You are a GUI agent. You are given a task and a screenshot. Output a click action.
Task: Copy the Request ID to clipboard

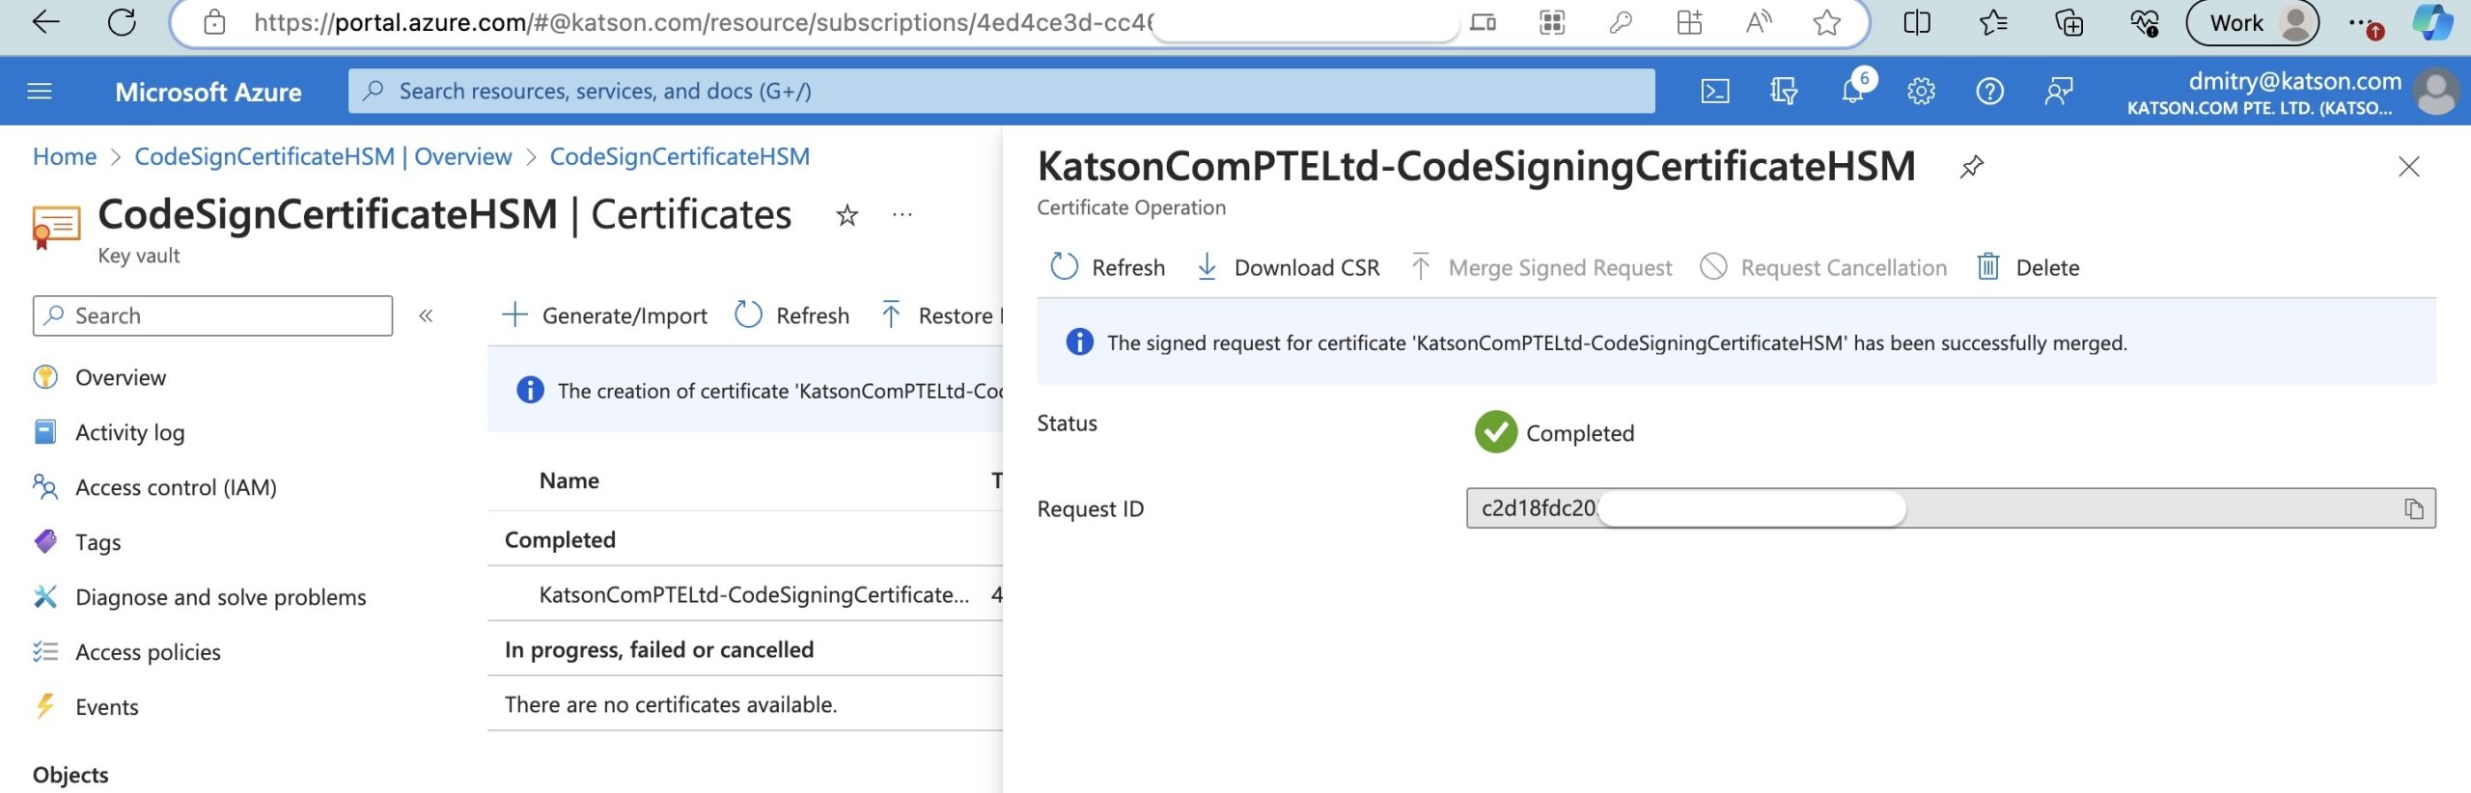[x=2413, y=508]
